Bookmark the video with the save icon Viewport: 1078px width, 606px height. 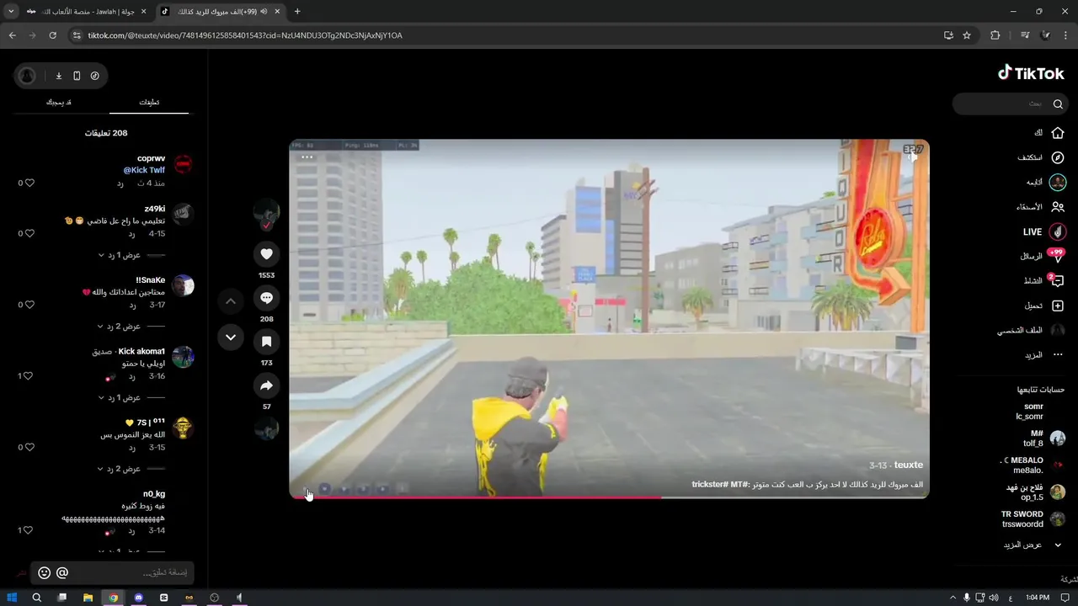pos(266,342)
